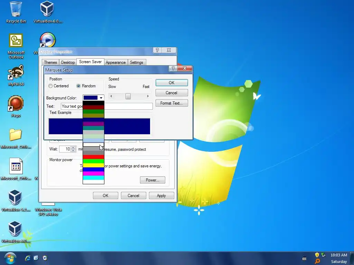Open the on-screen keyboard tray icon
The width and height of the screenshot is (354, 265).
(304, 258)
